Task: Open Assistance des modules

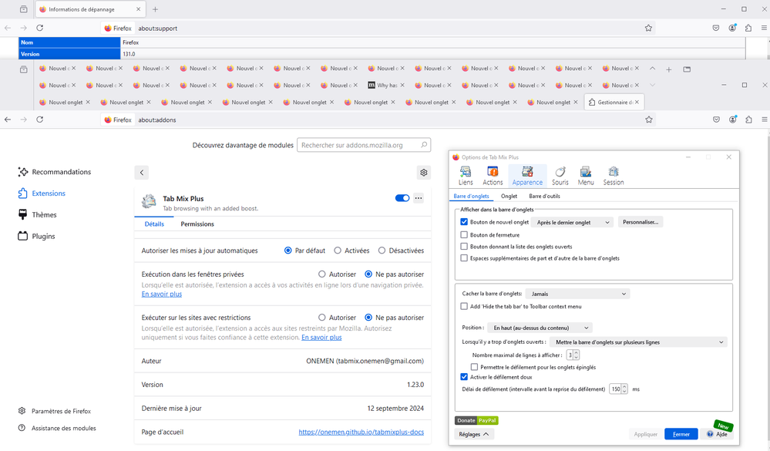Action: [x=57, y=428]
